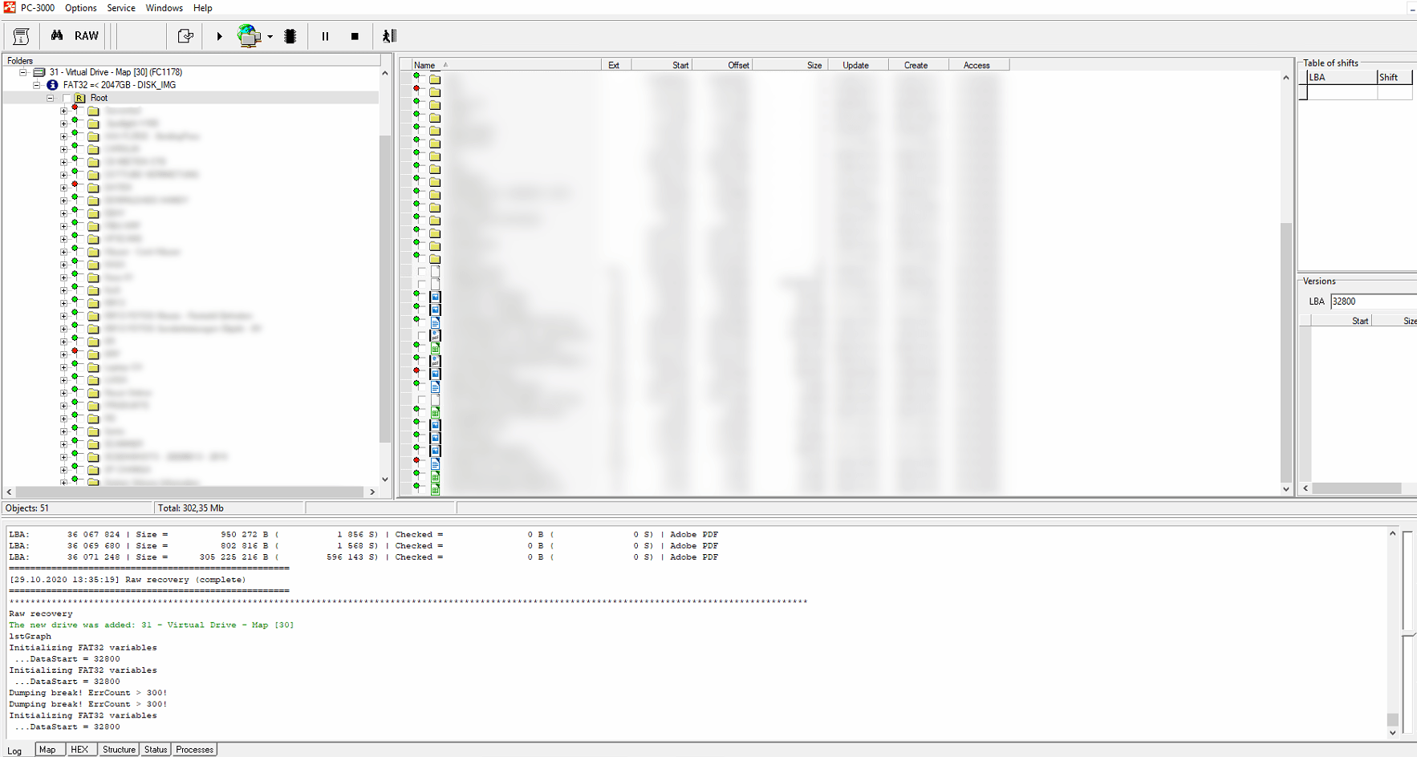Click the walking person exit icon
Viewport: 1417px width, 757px height.
point(389,36)
